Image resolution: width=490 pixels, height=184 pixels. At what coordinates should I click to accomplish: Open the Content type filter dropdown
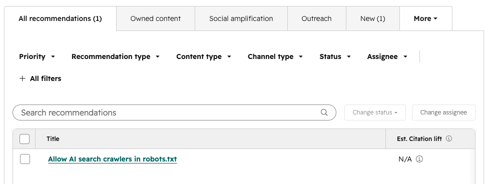click(204, 56)
